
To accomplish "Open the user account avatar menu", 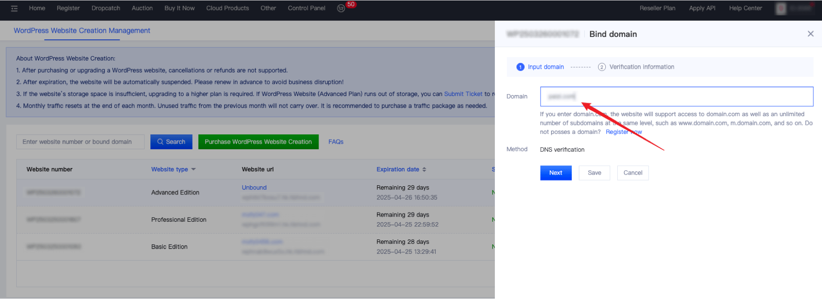I will click(781, 8).
